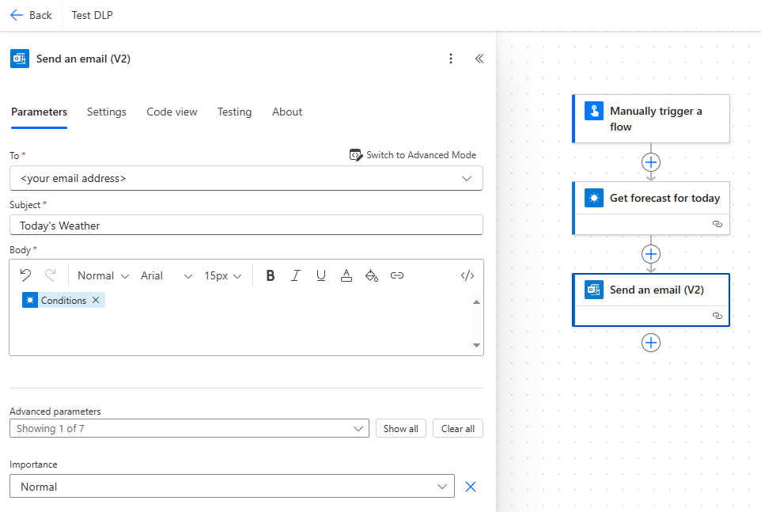Click the Show all button
The height and width of the screenshot is (512, 761).
pyautogui.click(x=401, y=429)
